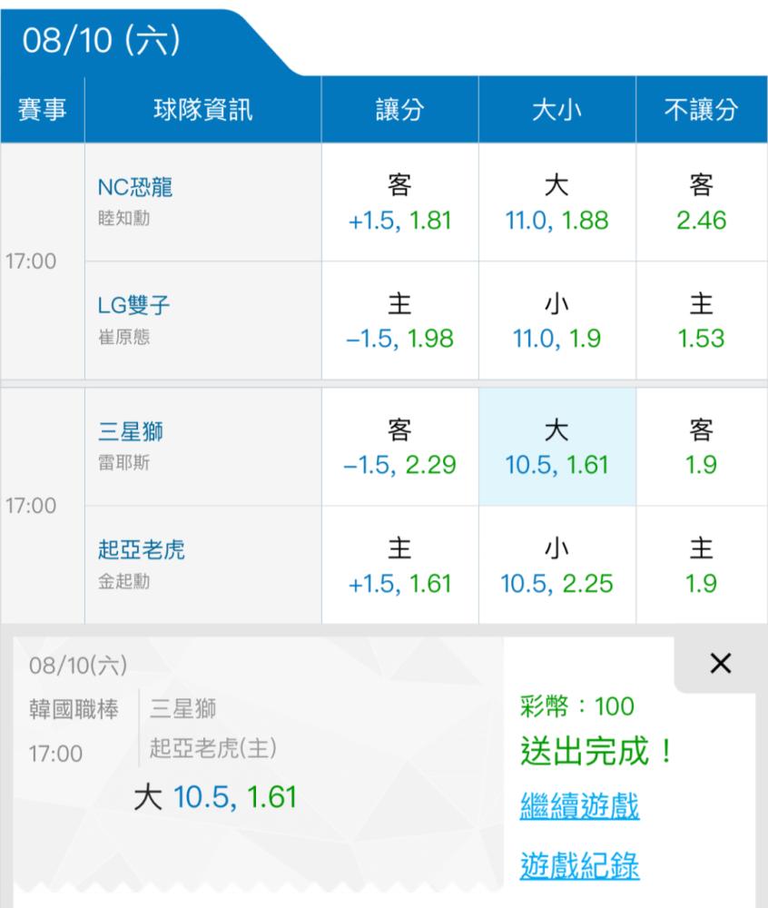Select NC恐龍 moneyline 客 2.46
The height and width of the screenshot is (908, 768).
tap(702, 202)
